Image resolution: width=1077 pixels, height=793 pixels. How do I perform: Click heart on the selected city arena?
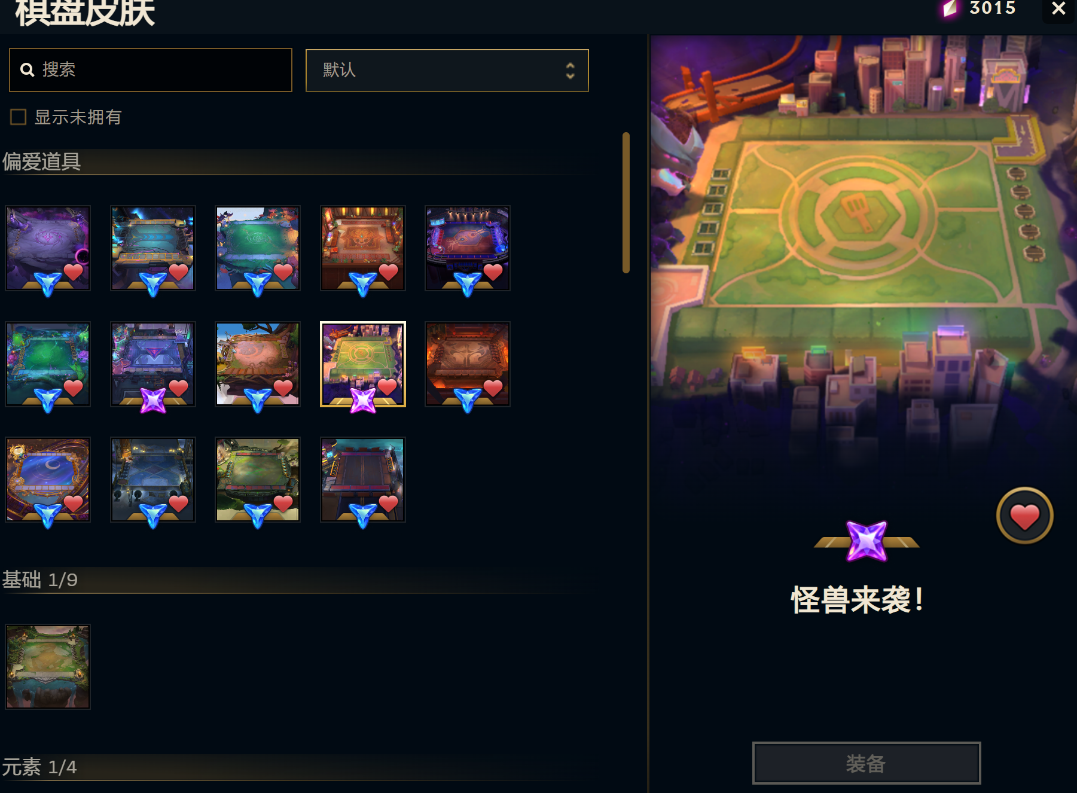pyautogui.click(x=388, y=388)
